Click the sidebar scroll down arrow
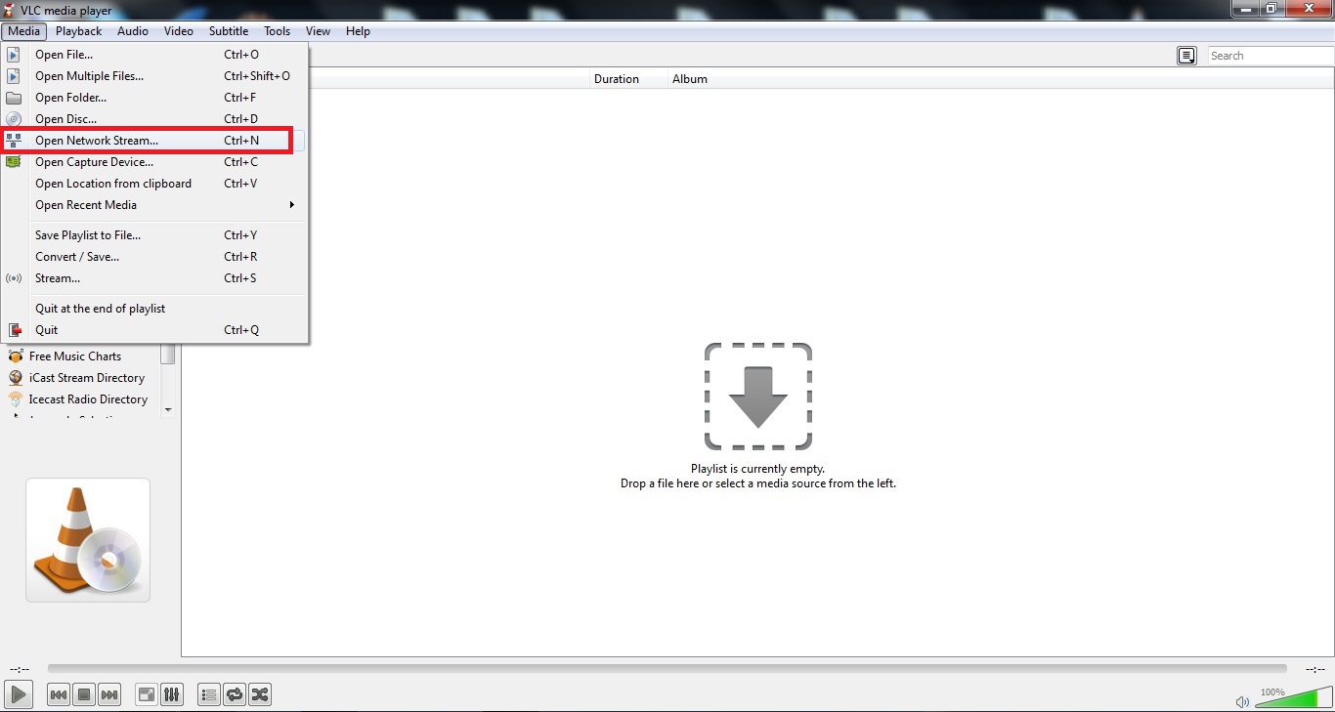 click(x=168, y=410)
